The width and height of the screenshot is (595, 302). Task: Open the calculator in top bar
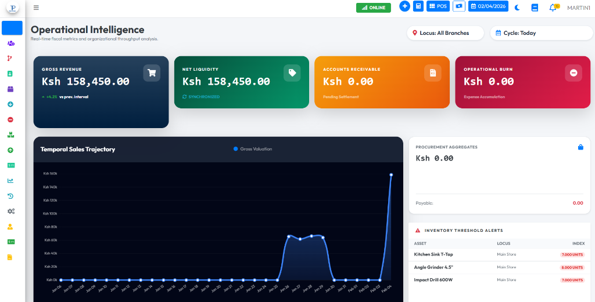pyautogui.click(x=418, y=6)
